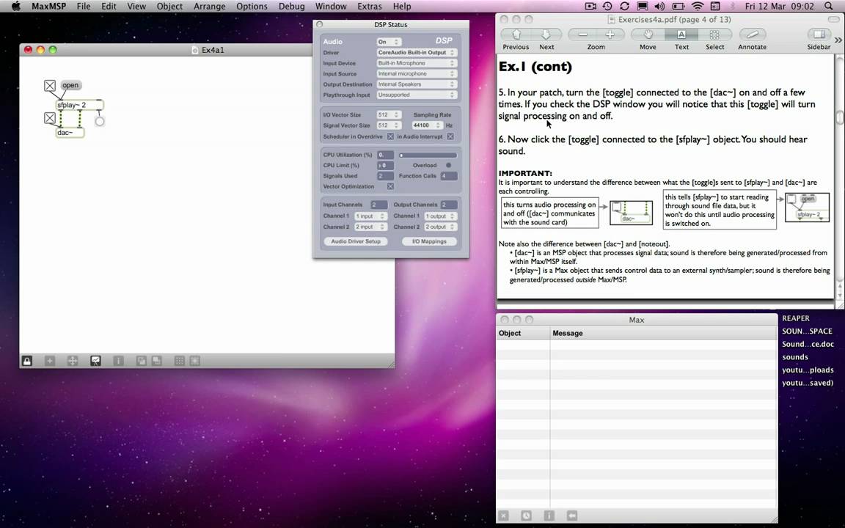The image size is (845, 528).
Task: Open the File menu
Action: click(84, 6)
